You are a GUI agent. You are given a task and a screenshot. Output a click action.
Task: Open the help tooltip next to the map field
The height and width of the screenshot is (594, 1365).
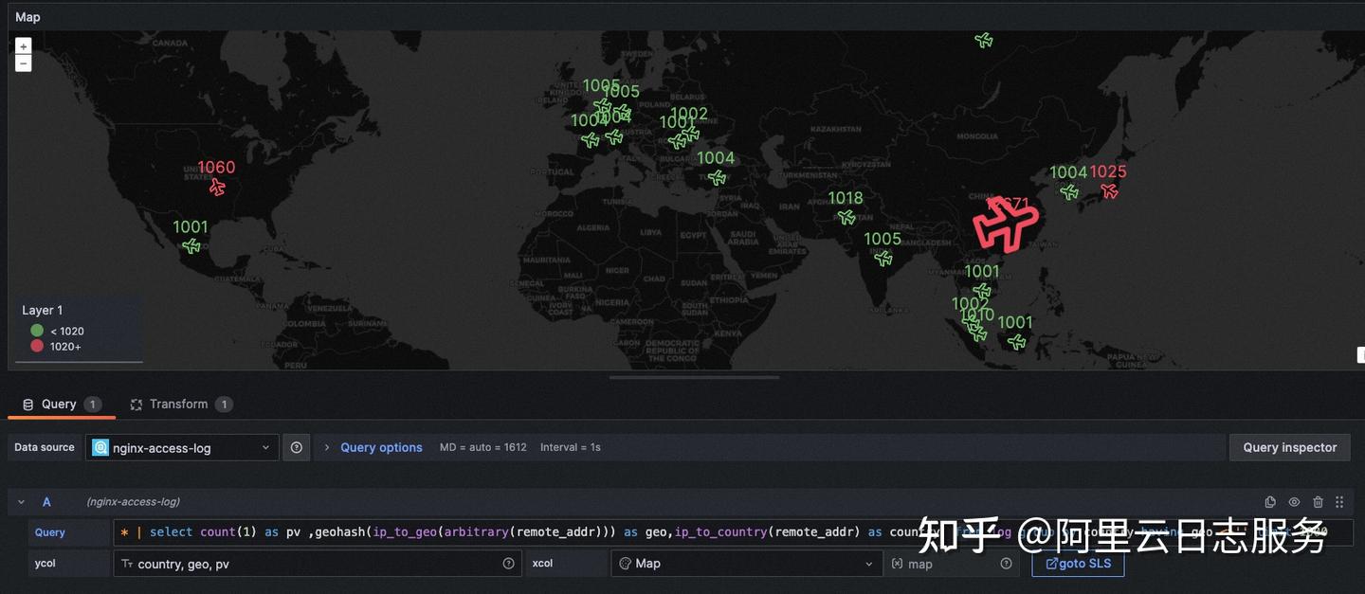[x=1006, y=563]
